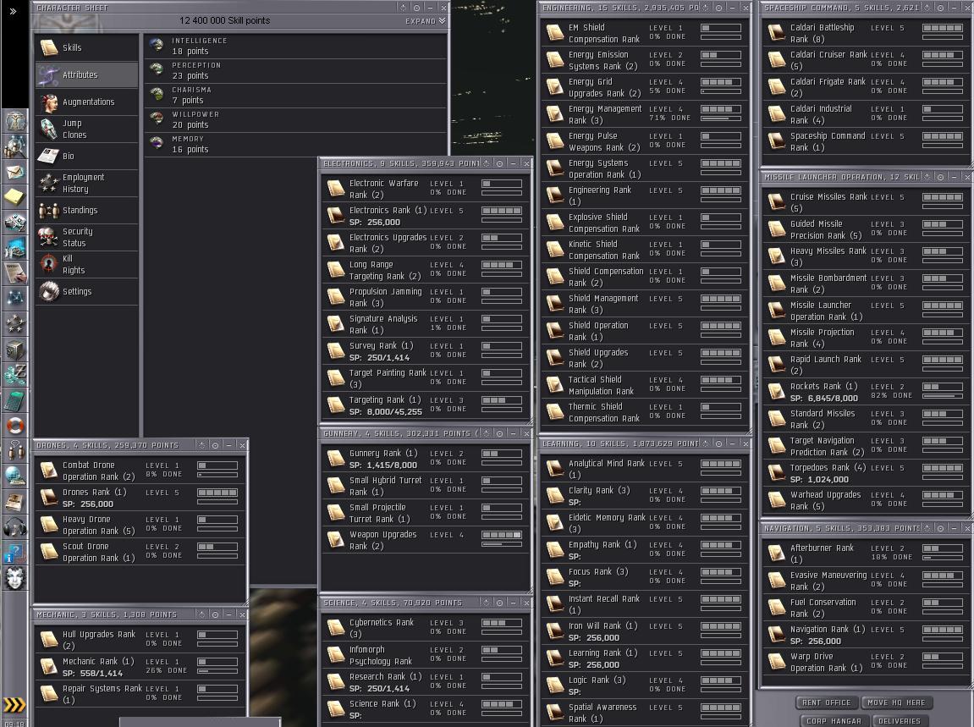Click the Charisma attribute icon
974x727 pixels.
tap(157, 95)
